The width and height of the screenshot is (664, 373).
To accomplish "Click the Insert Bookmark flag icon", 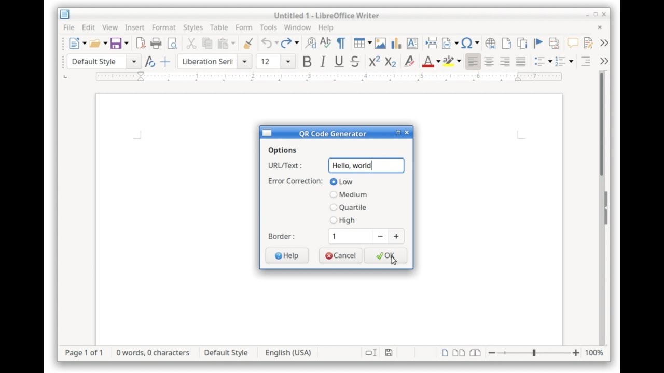I will [538, 43].
